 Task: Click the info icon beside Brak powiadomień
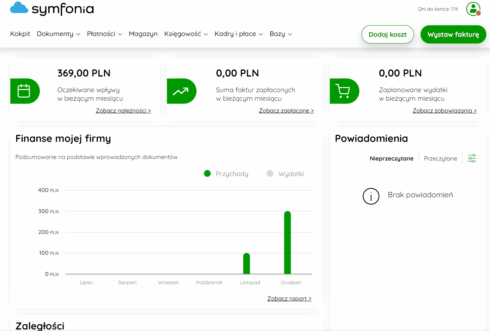coord(371,196)
